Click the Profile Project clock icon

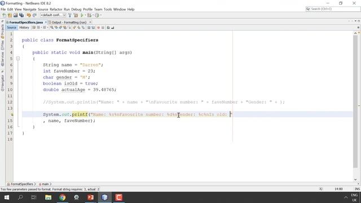[97, 15]
